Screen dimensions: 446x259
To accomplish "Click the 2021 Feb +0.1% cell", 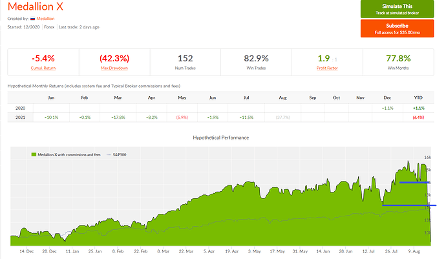I will click(x=85, y=117).
